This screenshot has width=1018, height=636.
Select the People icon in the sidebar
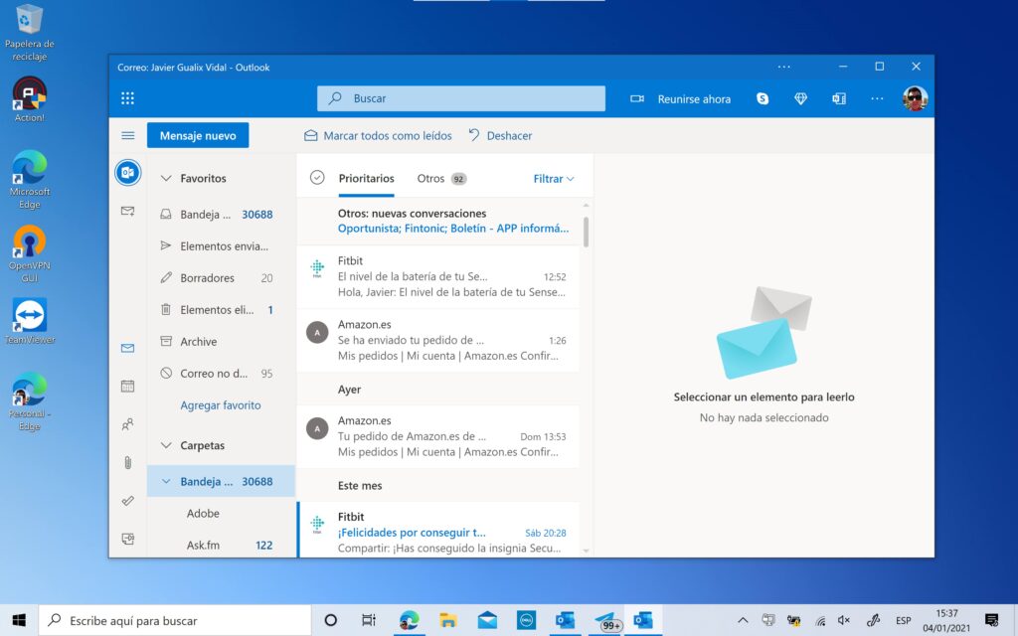pyautogui.click(x=127, y=422)
